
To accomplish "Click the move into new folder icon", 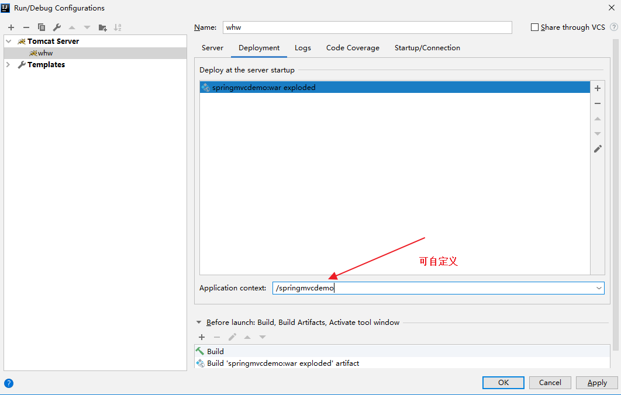I will point(103,27).
